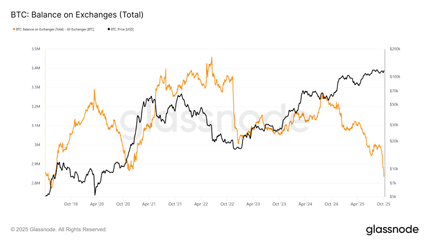
Task: Toggle the 'BTC: Price [USD]' legend entry
Action: [123, 29]
